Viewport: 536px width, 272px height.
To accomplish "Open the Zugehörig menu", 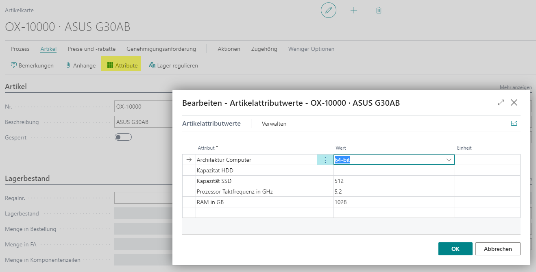I will (264, 49).
